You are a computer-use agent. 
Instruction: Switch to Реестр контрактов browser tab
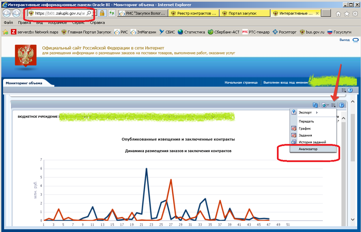[193, 13]
